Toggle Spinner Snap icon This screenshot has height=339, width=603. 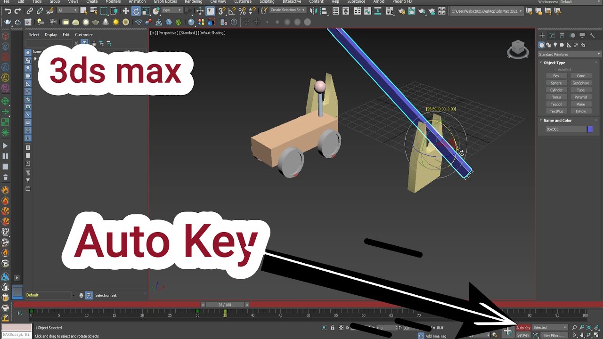click(x=253, y=11)
